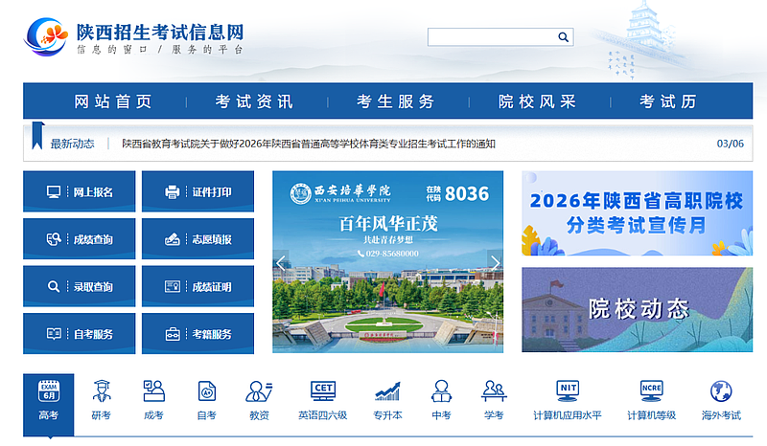Screen dimensions: 767x446
Task: Open the 2026 体育类专业 notice link
Action: pos(309,144)
